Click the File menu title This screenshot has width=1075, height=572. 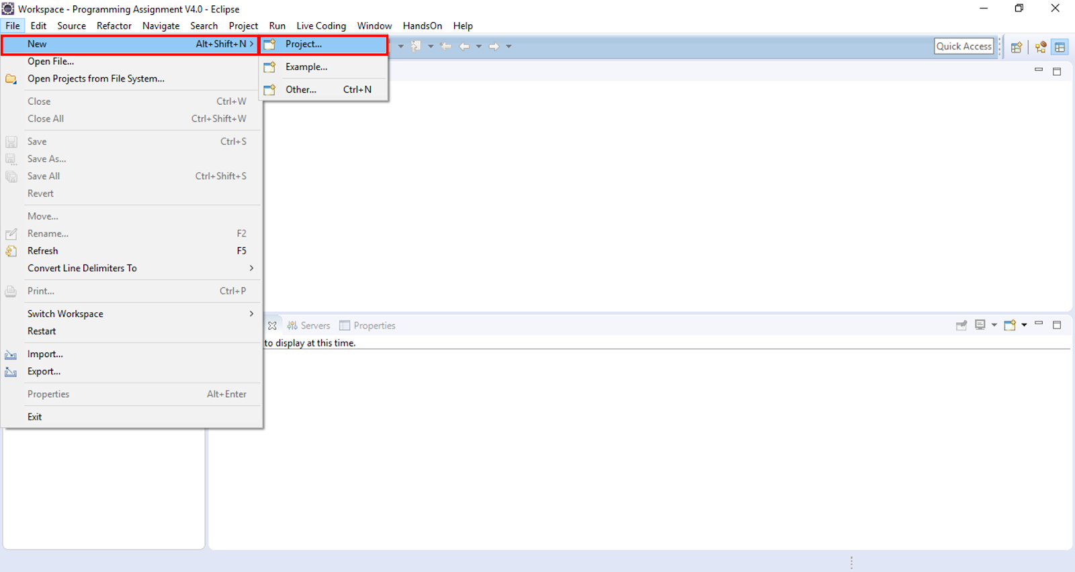(x=13, y=26)
